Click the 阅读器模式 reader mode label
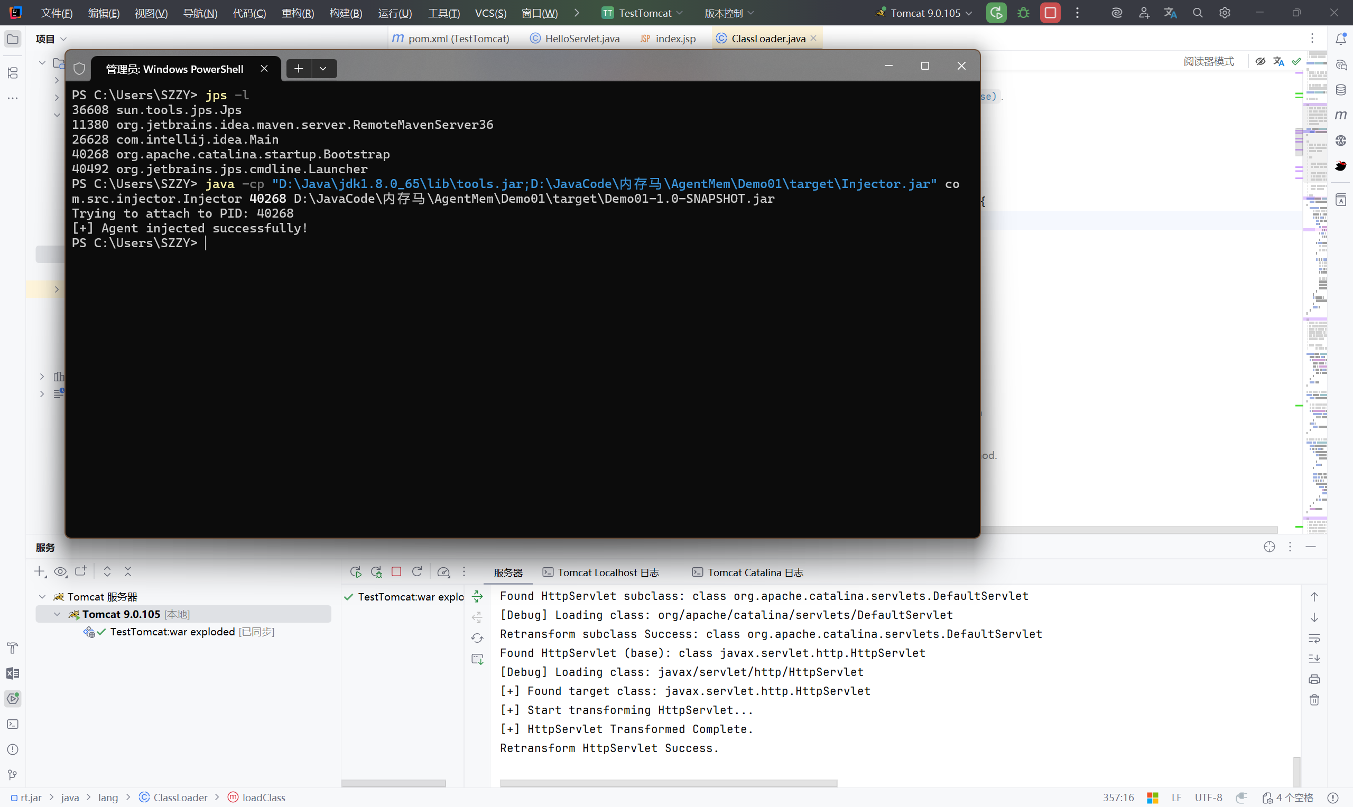Viewport: 1353px width, 807px height. [1208, 61]
